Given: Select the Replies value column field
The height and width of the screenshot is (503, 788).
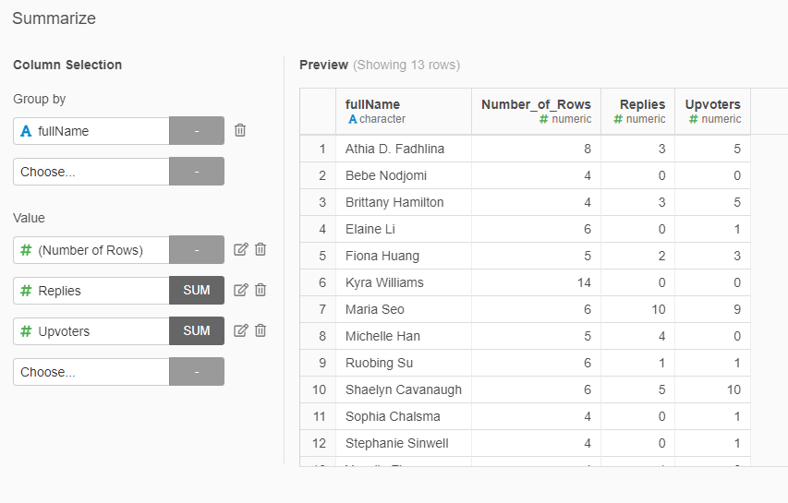Looking at the screenshot, I should (91, 291).
